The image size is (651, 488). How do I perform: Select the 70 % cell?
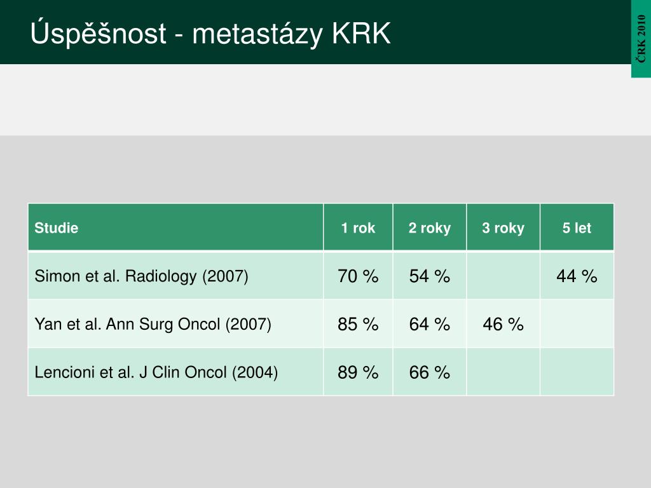tap(358, 276)
